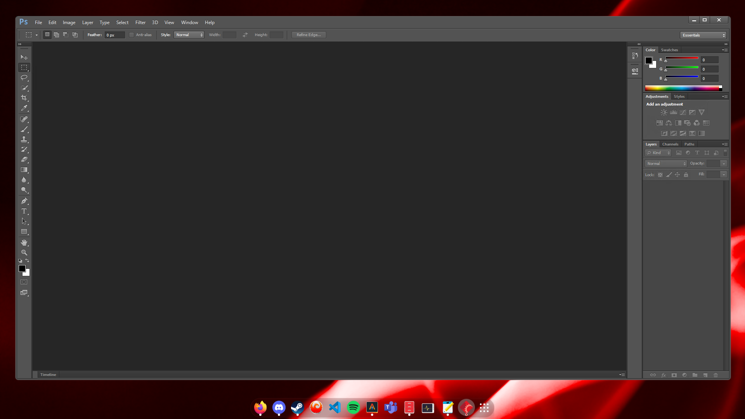Enable the Anti-alias checkbox

(132, 35)
